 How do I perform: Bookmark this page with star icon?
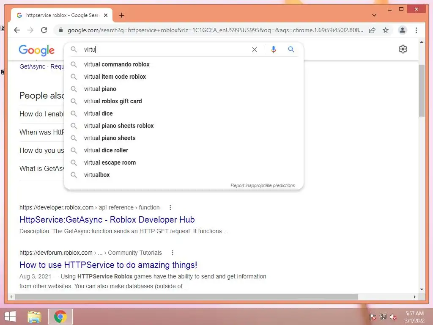386,30
